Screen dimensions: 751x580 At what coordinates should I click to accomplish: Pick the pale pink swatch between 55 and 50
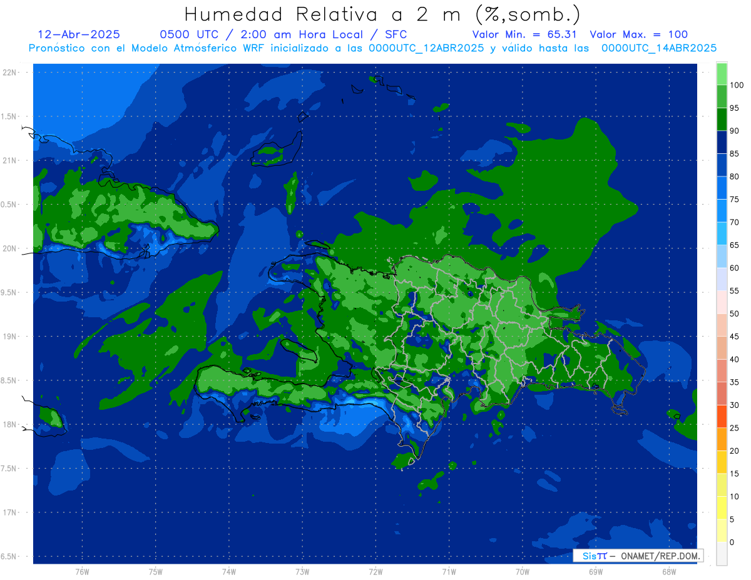coord(722,303)
